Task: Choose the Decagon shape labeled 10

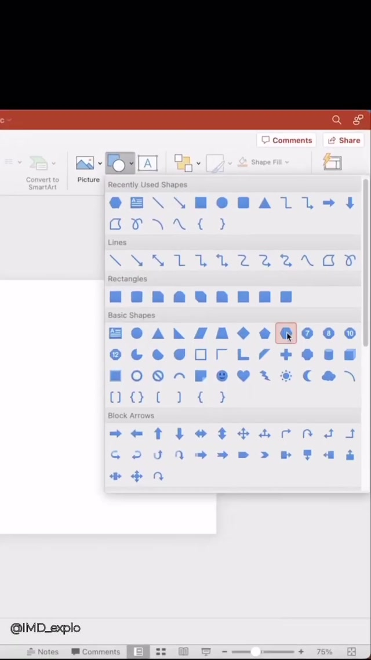Action: (x=350, y=333)
